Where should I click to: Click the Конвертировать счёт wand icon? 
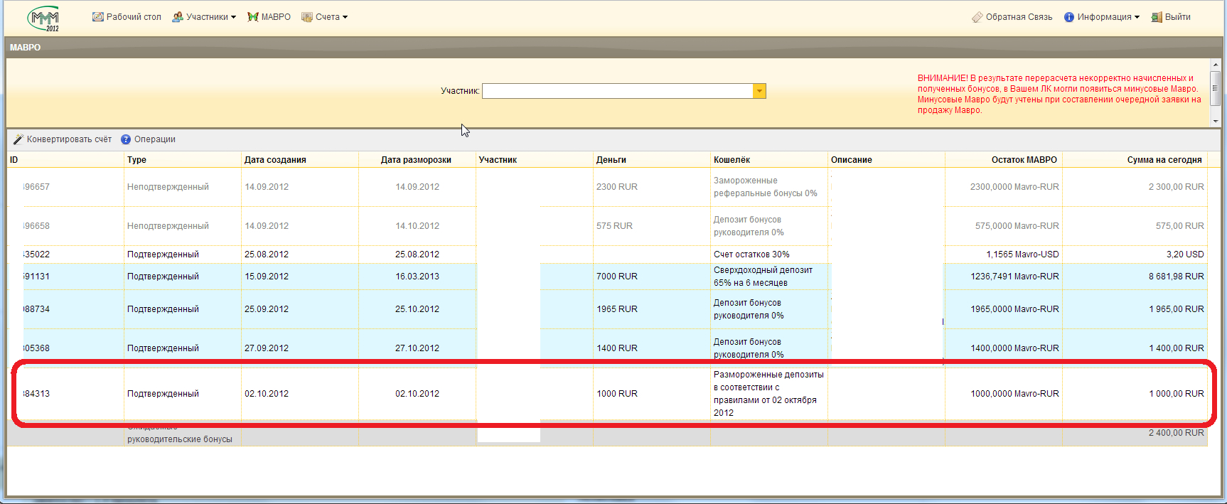(x=18, y=139)
